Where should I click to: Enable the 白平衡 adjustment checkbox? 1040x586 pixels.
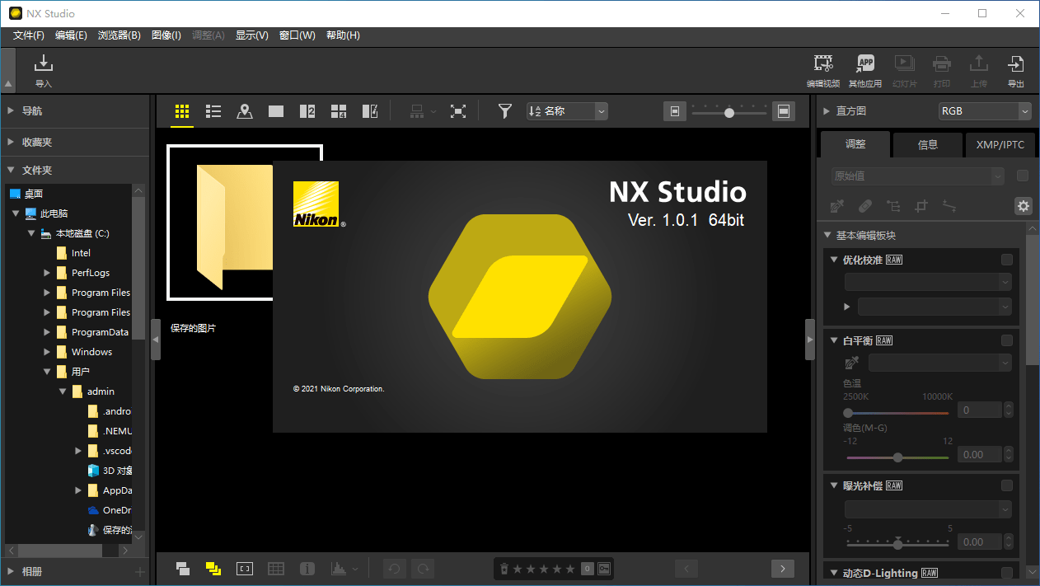[x=1006, y=340]
